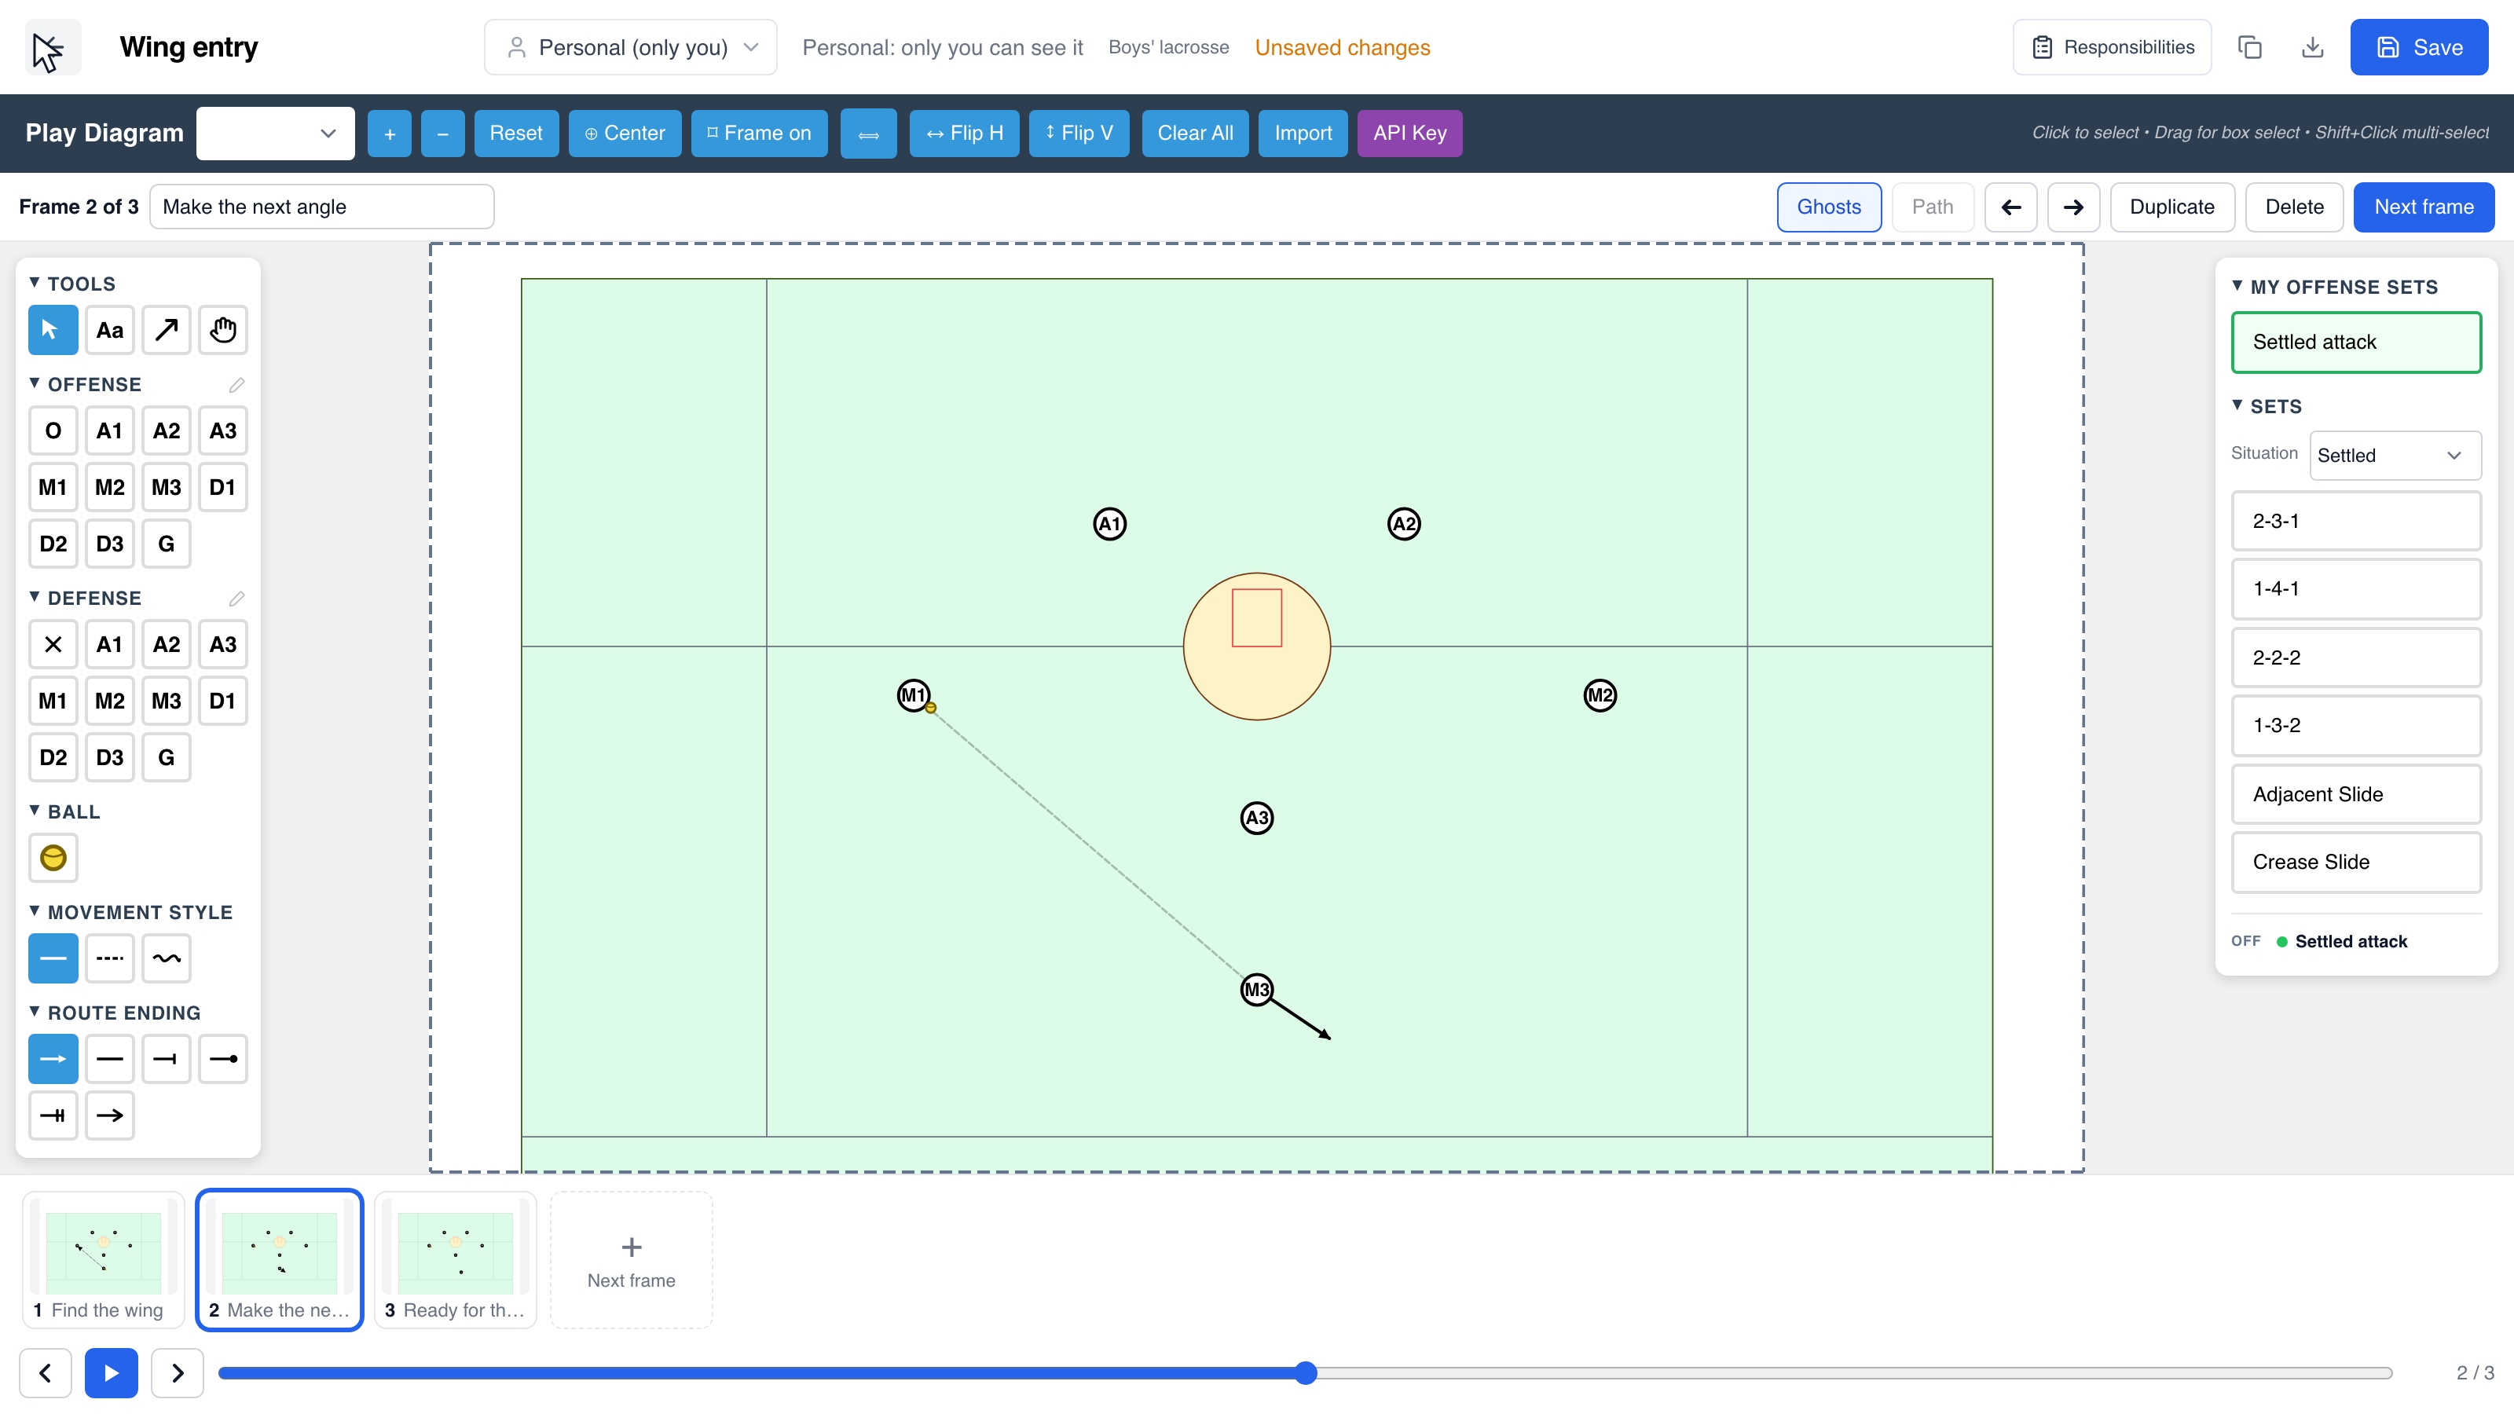Image resolution: width=2514 pixels, height=1414 pixels.
Task: Pick the arrow draw tool
Action: (166, 330)
